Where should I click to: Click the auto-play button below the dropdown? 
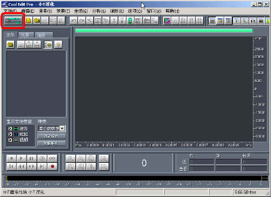coord(51,136)
